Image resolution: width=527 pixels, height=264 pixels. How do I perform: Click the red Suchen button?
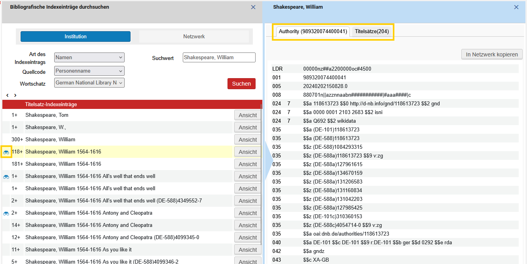pos(241,84)
